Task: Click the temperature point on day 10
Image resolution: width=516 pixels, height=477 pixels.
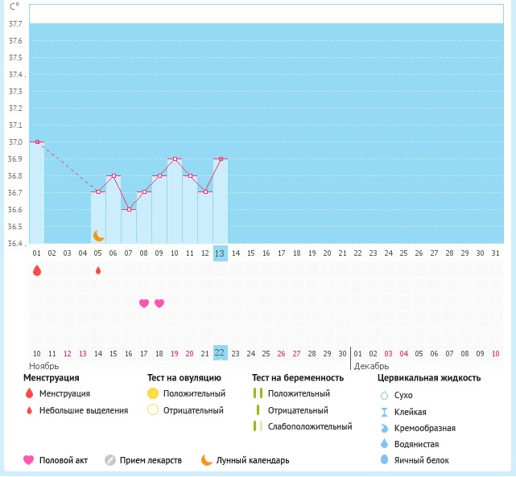Action: 175,158
